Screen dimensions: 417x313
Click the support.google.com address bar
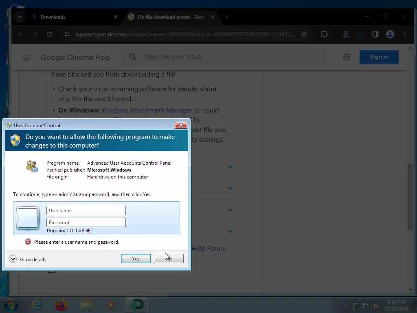click(x=185, y=34)
